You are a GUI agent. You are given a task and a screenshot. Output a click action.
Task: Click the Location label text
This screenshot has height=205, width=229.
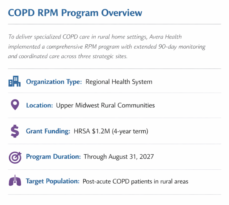click(39, 105)
